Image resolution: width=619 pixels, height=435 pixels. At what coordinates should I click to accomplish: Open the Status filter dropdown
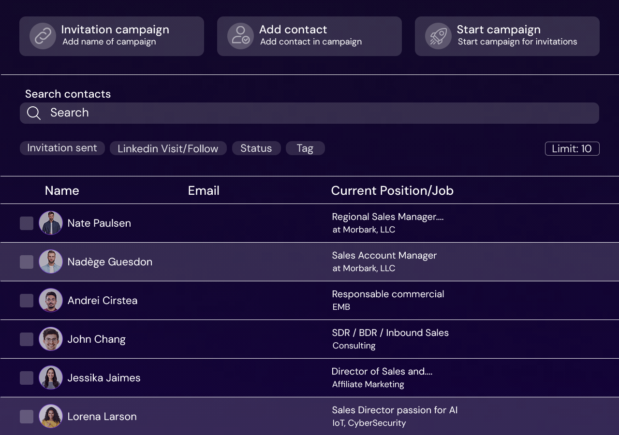click(x=256, y=148)
